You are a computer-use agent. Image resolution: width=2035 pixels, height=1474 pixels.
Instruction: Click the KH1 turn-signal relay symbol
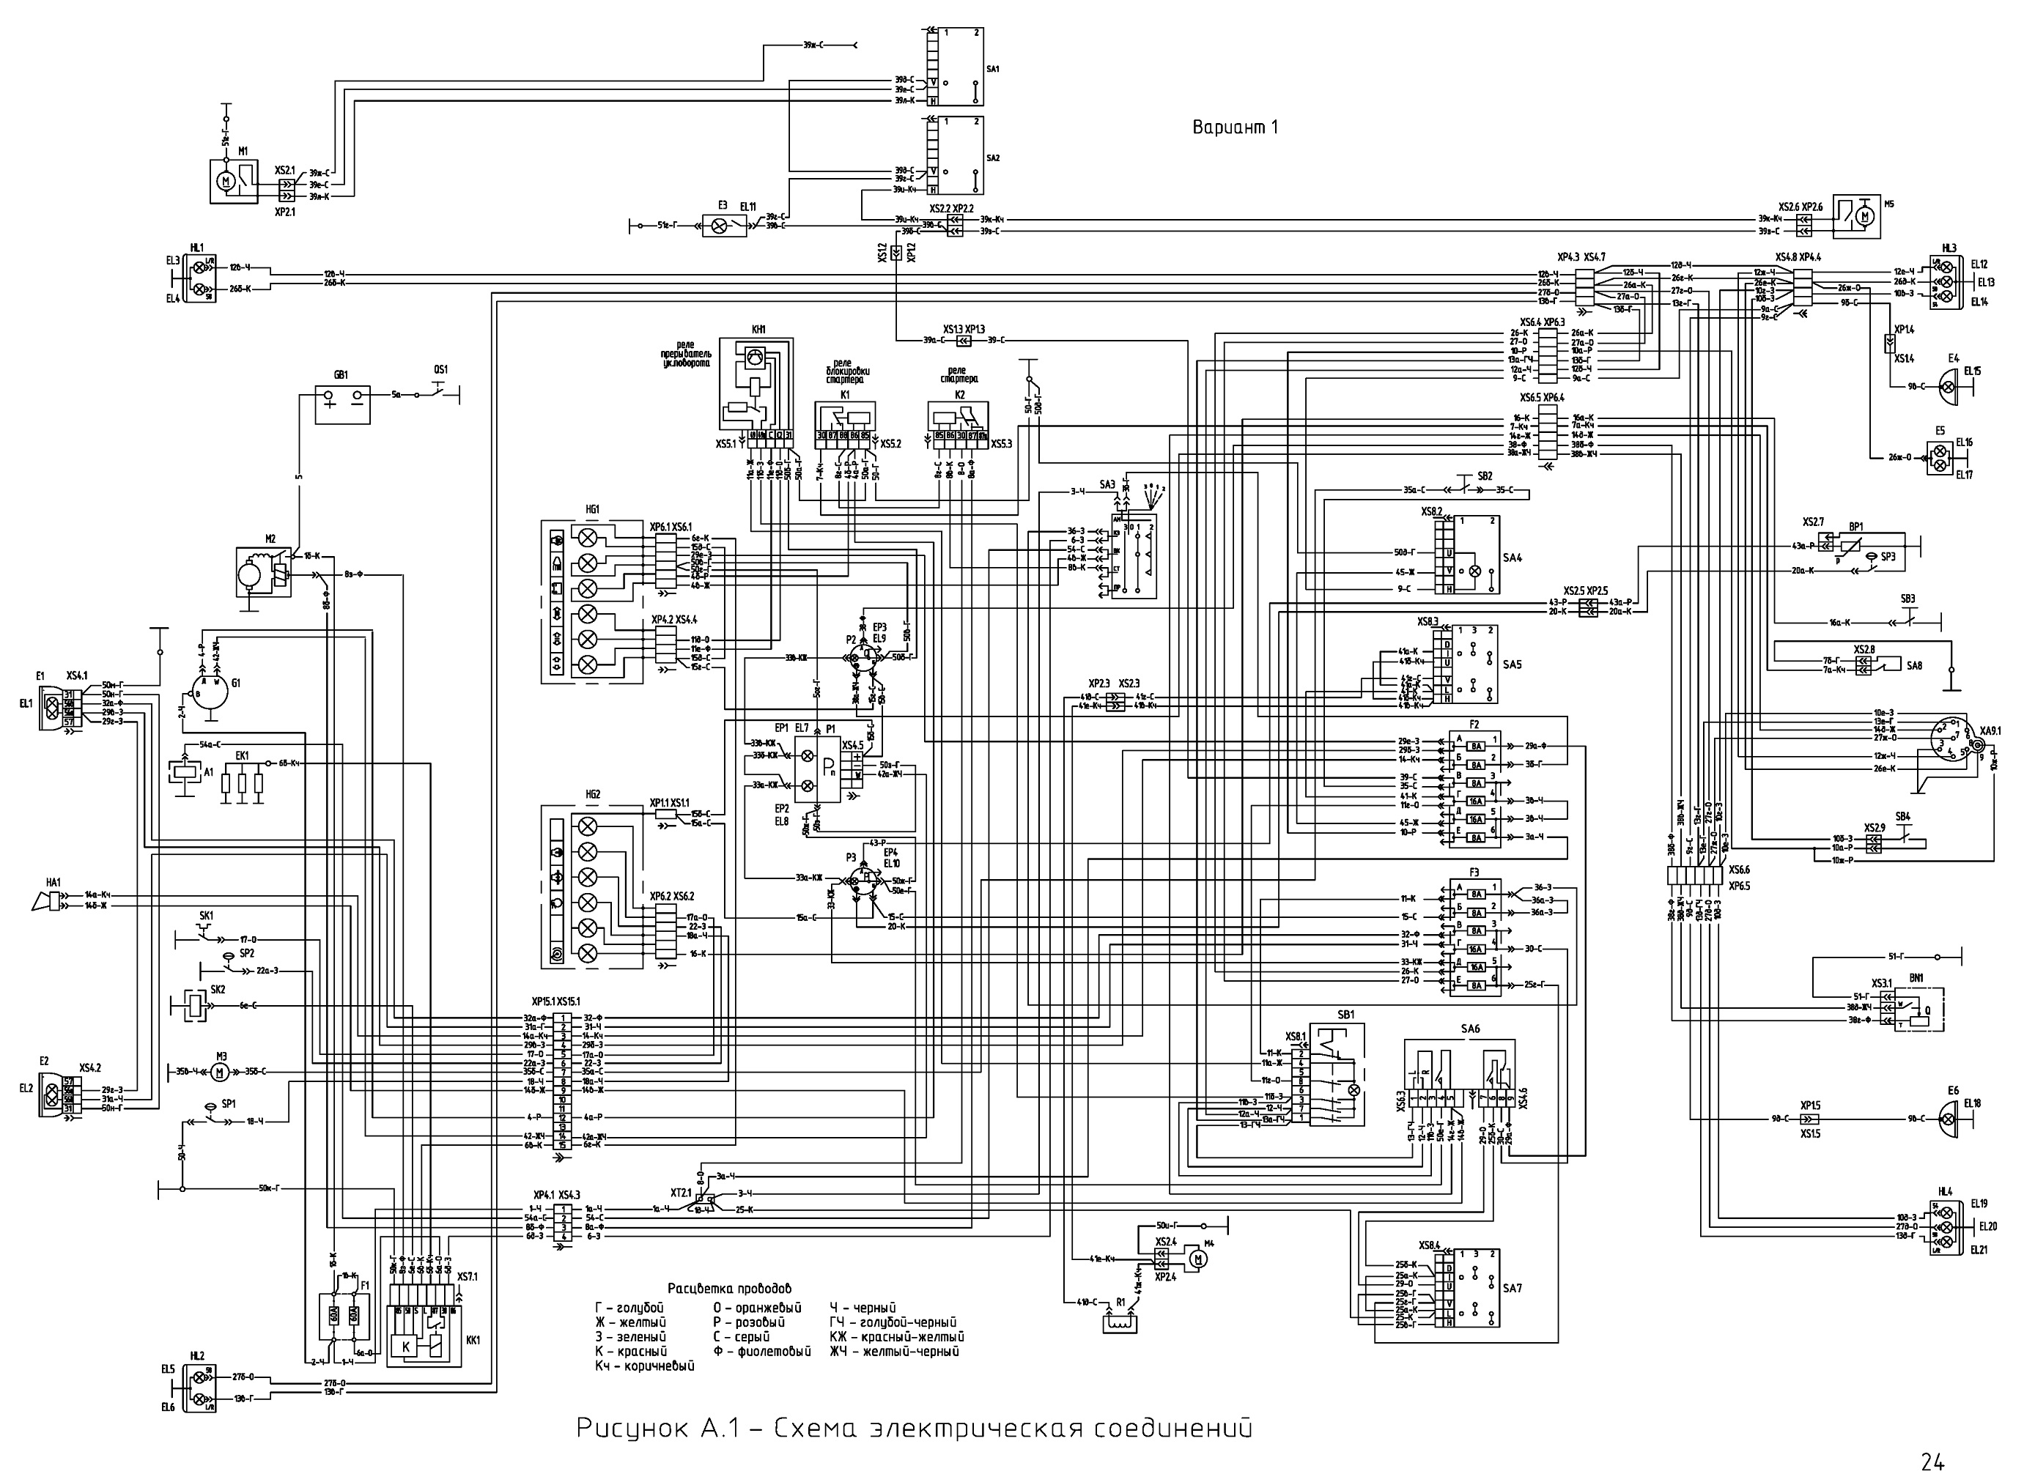pyautogui.click(x=756, y=391)
